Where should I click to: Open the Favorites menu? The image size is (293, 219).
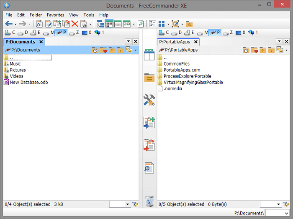pyautogui.click(x=55, y=15)
